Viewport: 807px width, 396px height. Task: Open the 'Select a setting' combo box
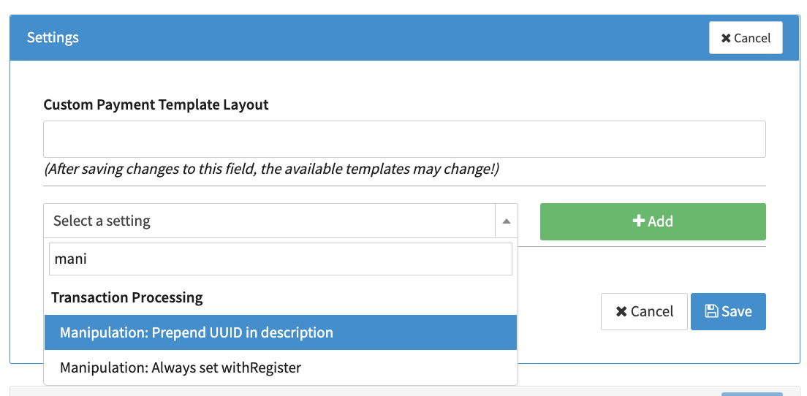(270, 221)
